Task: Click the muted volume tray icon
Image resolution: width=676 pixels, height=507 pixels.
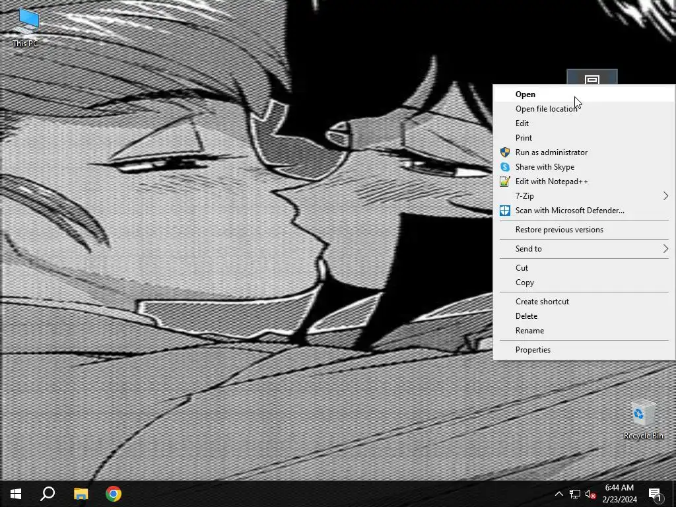Action: point(590,494)
